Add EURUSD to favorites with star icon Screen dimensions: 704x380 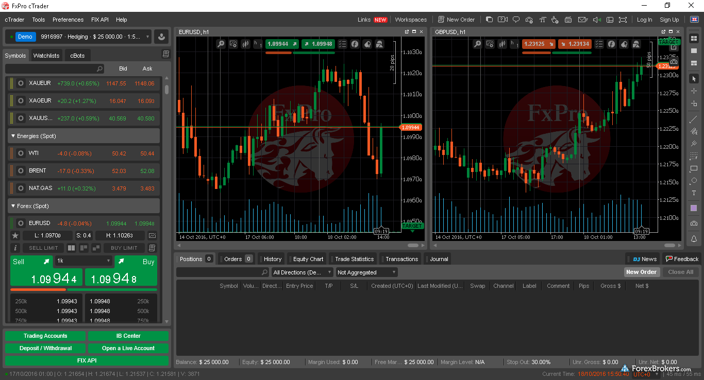coord(15,235)
